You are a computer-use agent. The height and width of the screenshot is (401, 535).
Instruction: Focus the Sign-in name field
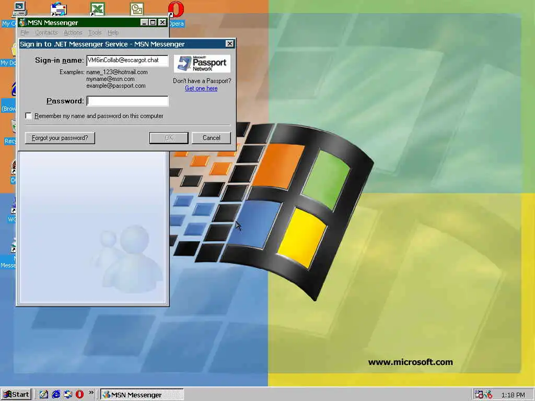point(127,61)
